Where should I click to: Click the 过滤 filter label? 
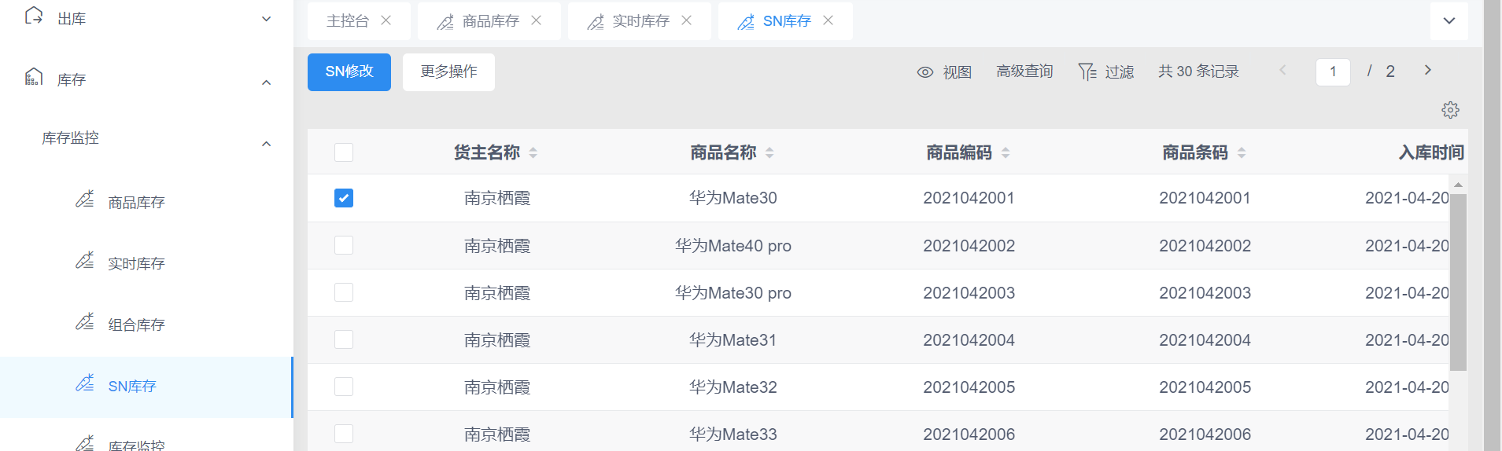1120,72
